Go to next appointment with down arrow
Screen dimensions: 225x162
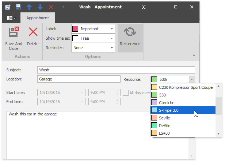(x=40, y=7)
